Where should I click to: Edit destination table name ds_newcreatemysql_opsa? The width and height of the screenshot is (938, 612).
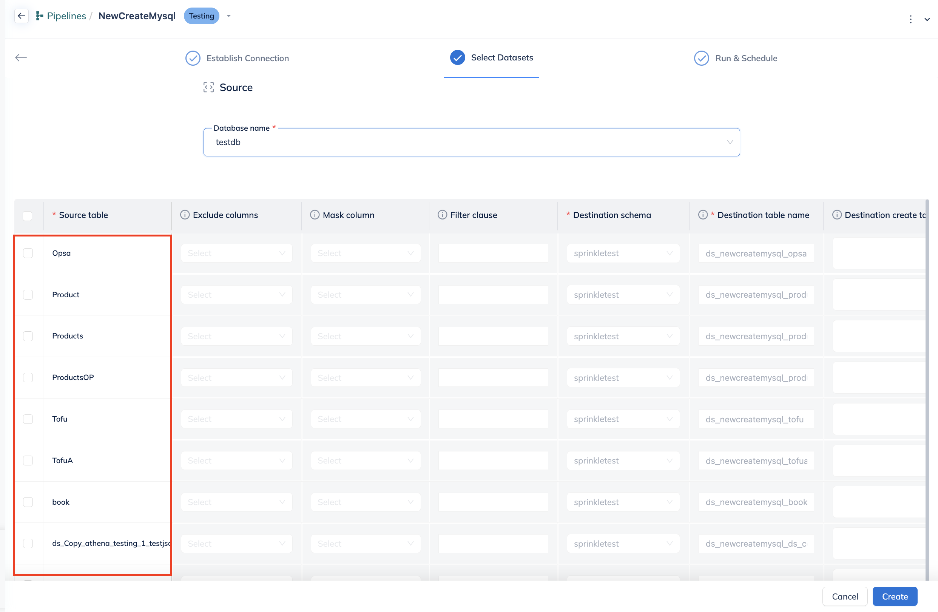(x=756, y=253)
